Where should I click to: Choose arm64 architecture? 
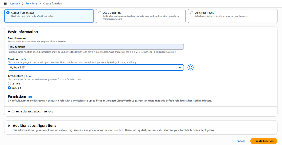point(10,83)
